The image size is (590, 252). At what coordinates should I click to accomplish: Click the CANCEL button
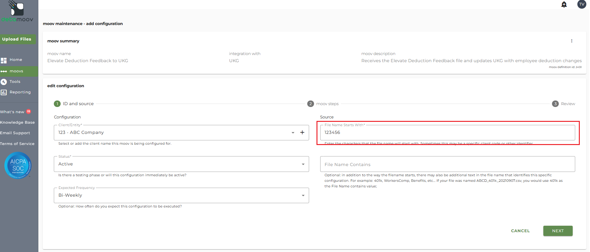[520, 231]
